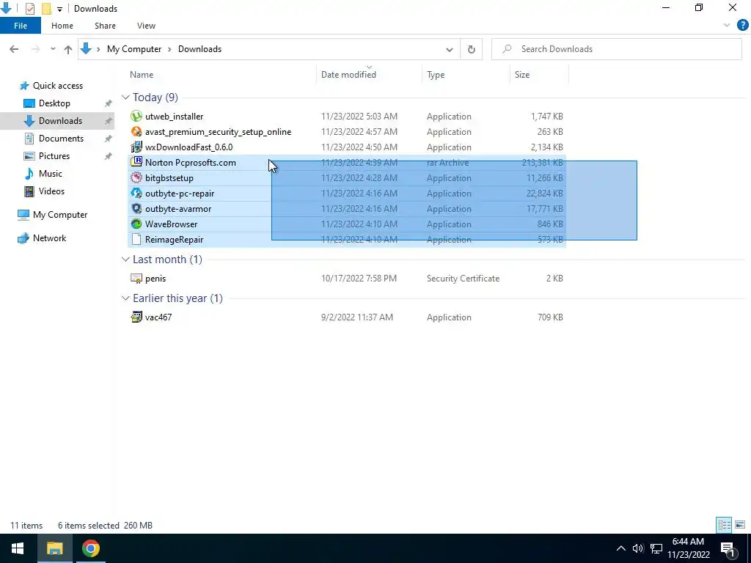
Task: Click the wxDownloadFast_0.6.0 file icon
Action: tap(136, 147)
